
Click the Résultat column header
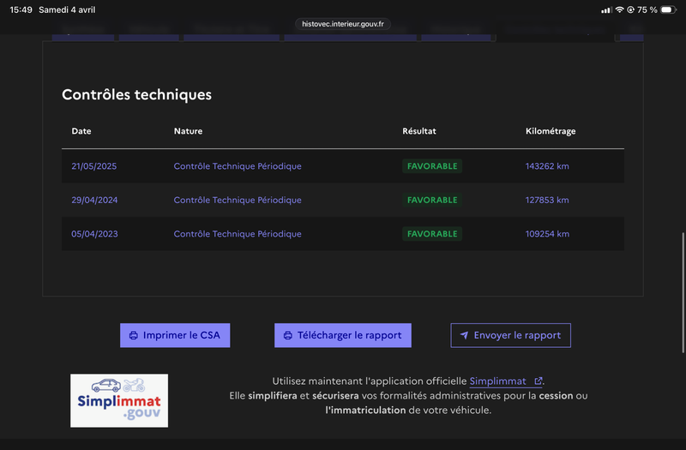(419, 131)
